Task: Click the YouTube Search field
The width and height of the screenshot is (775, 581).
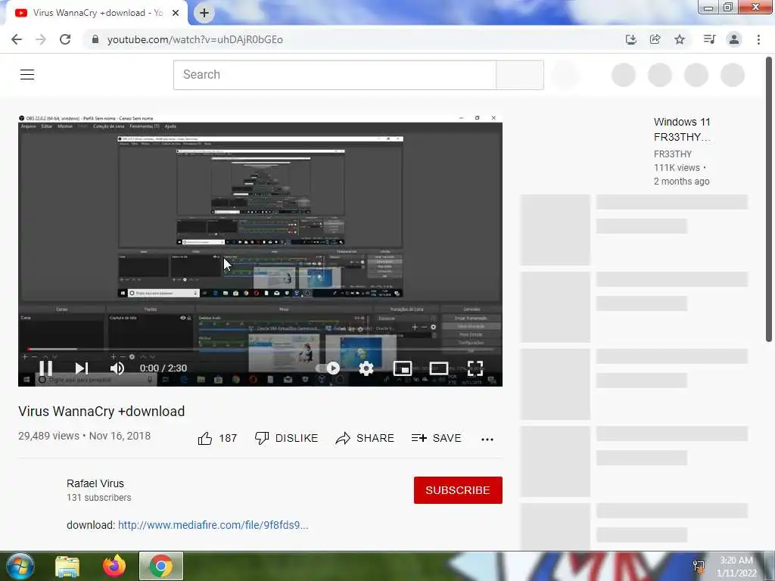Action: click(x=335, y=75)
